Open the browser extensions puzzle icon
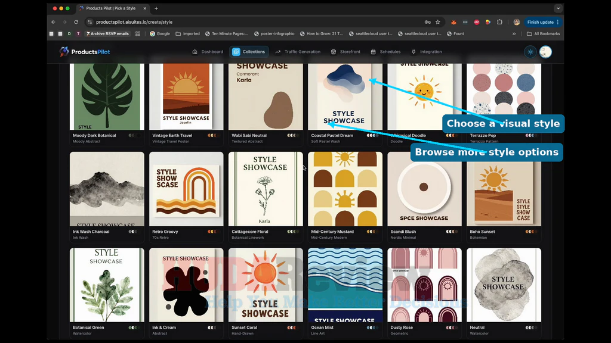The image size is (611, 343). coord(499,22)
